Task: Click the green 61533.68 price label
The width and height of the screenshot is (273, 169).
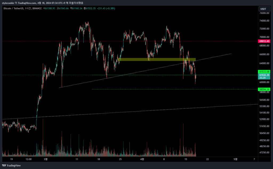Action: [264, 72]
